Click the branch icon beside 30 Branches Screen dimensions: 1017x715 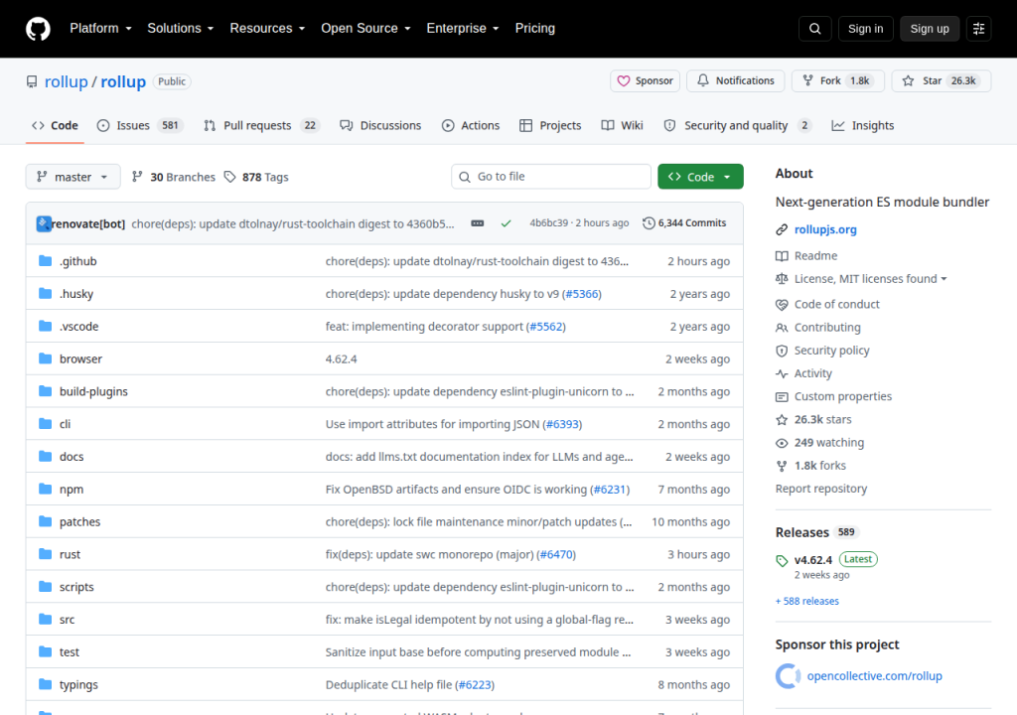click(137, 177)
